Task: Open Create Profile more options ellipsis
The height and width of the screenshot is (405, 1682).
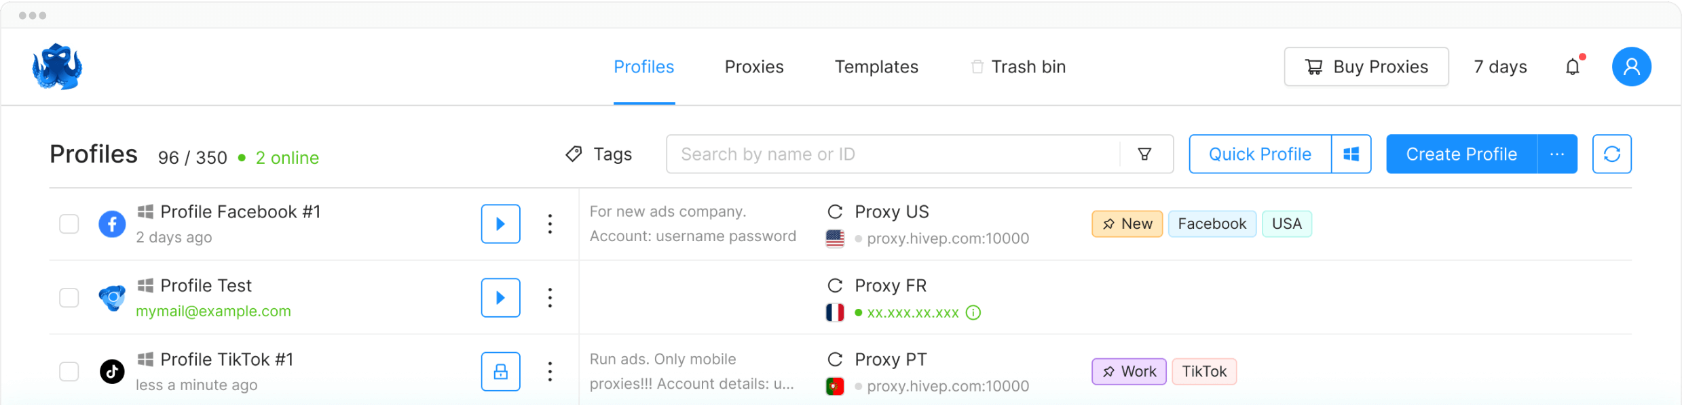Action: tap(1557, 154)
